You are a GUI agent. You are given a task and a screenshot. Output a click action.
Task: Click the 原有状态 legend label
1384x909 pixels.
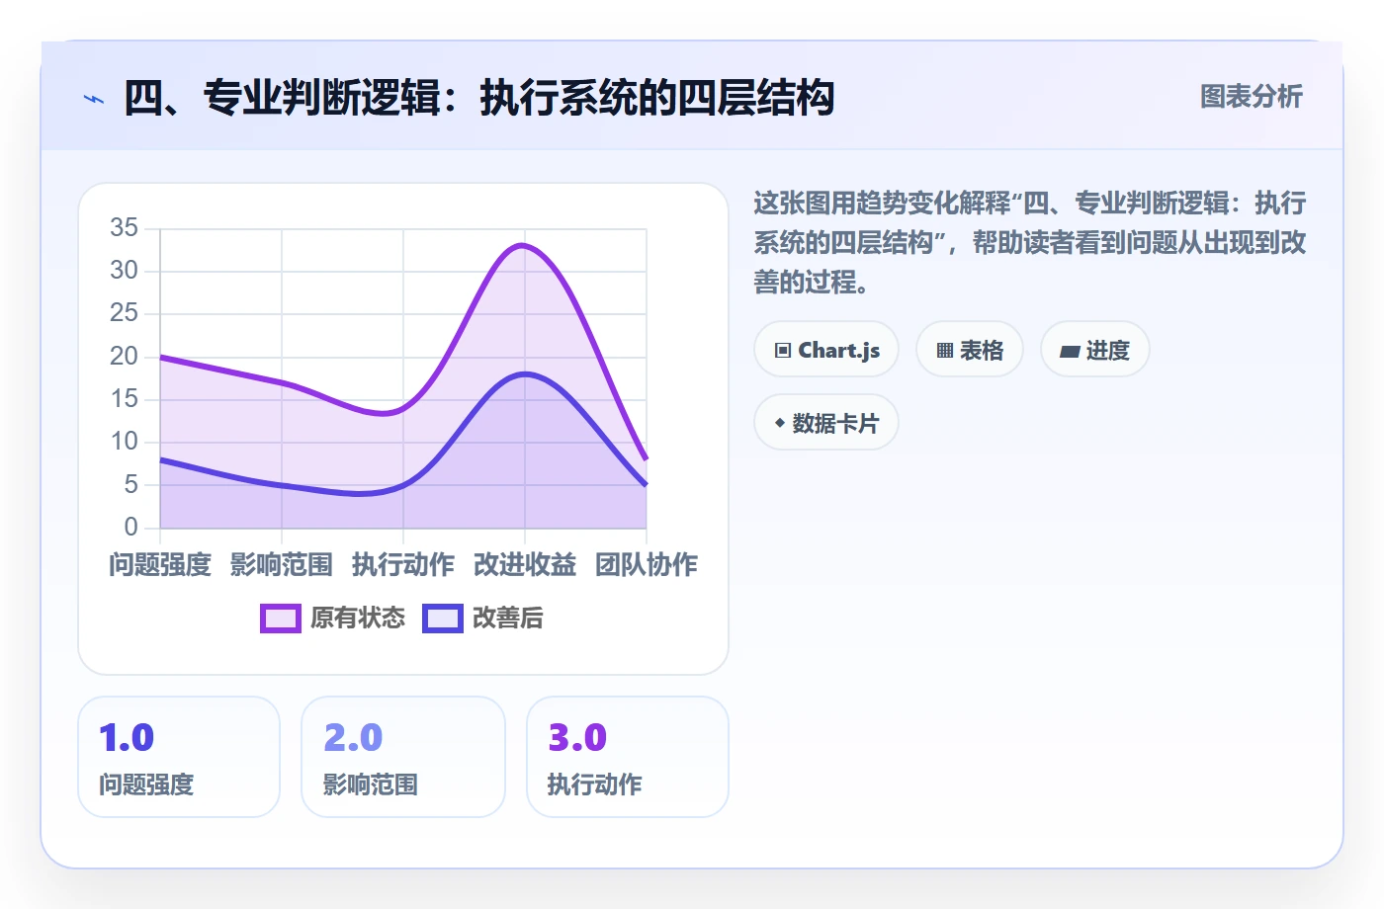[358, 619]
